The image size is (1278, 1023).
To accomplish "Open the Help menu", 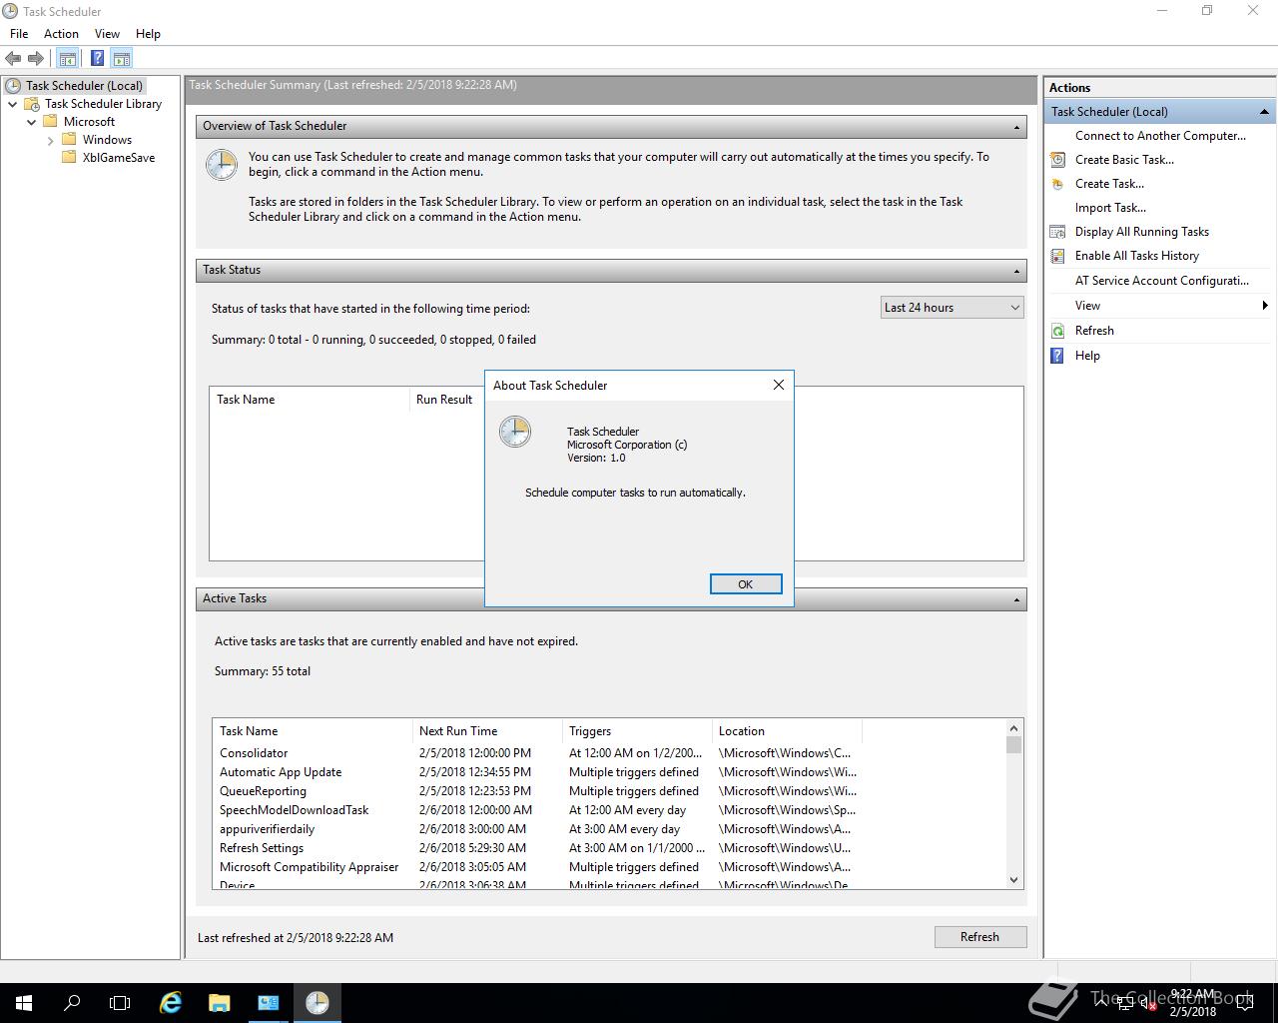I will [x=148, y=33].
